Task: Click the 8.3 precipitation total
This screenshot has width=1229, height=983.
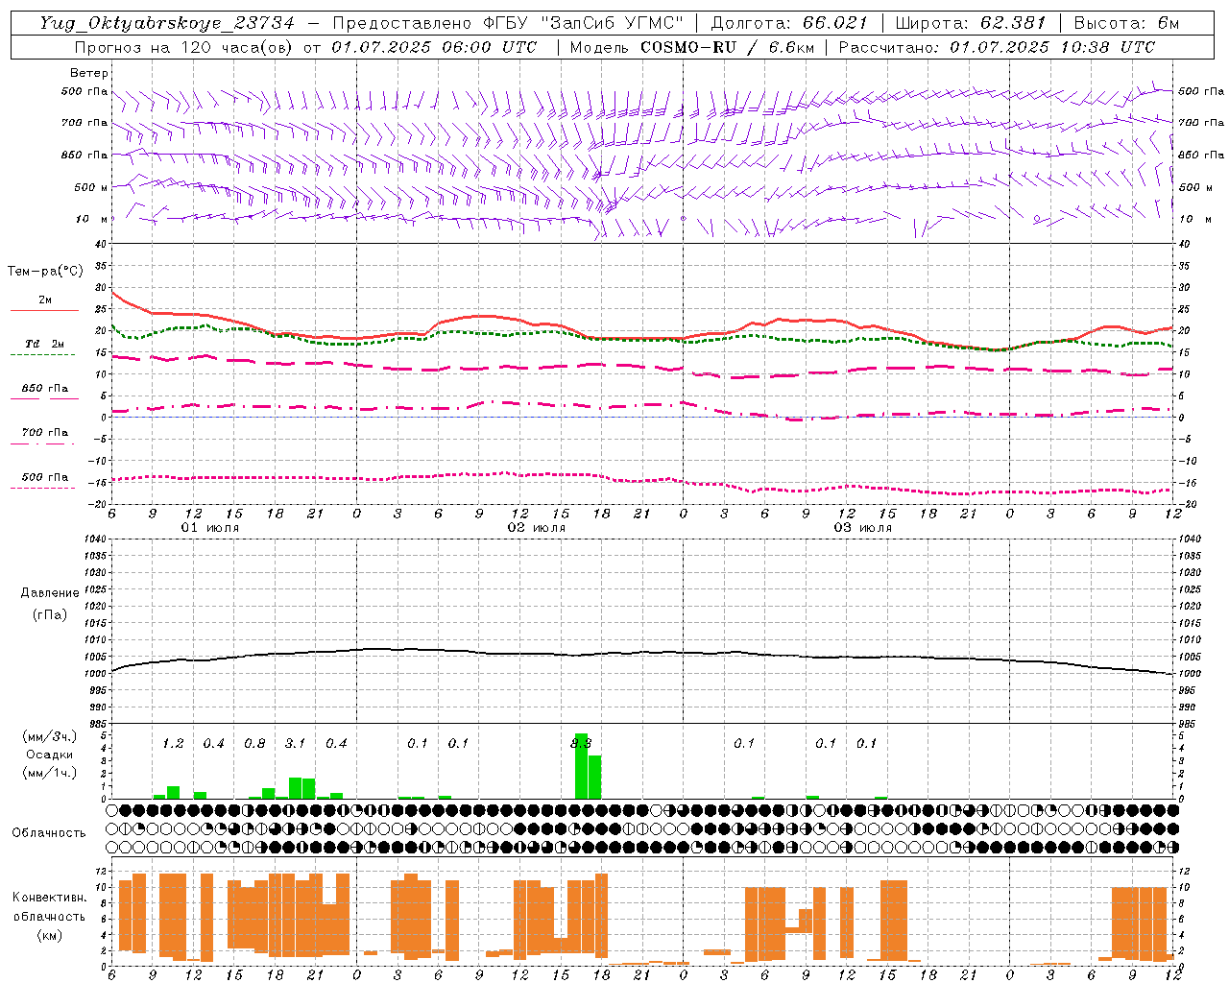Action: tap(581, 744)
